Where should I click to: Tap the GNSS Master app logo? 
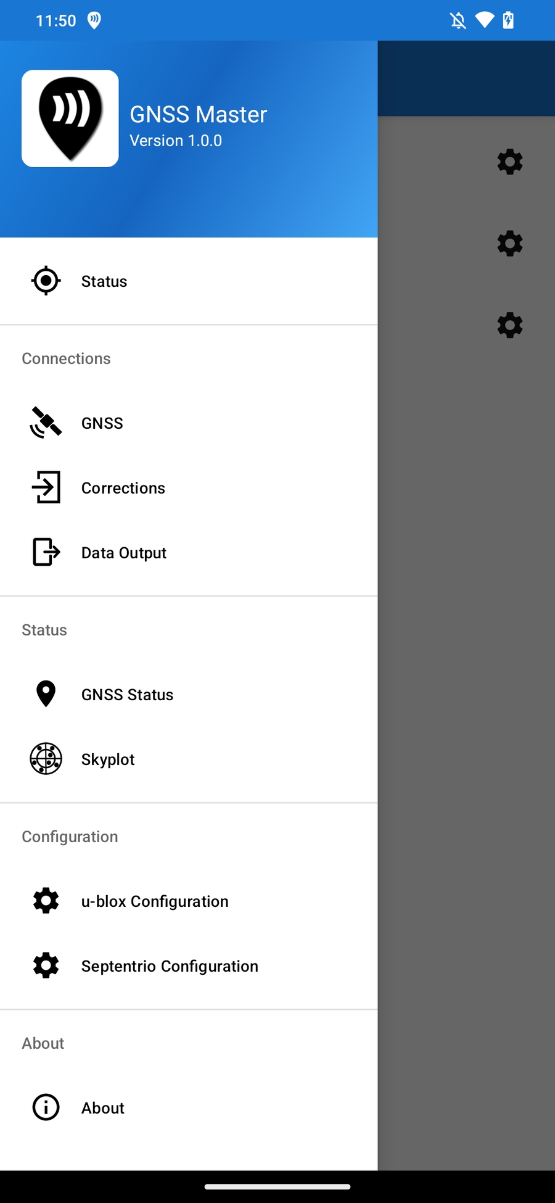[x=70, y=118]
